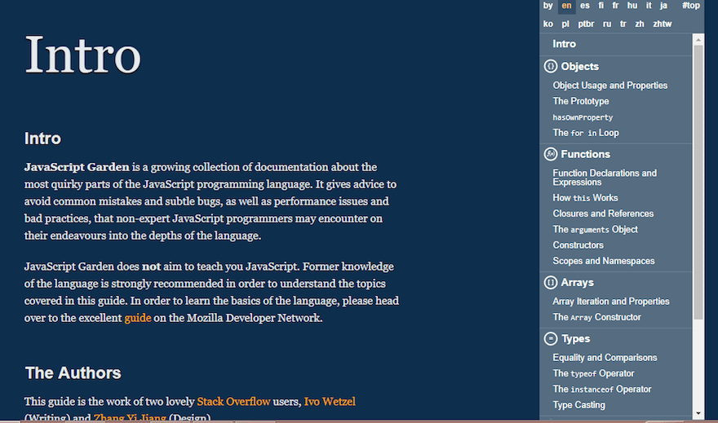Open the Functions section heading

click(585, 154)
